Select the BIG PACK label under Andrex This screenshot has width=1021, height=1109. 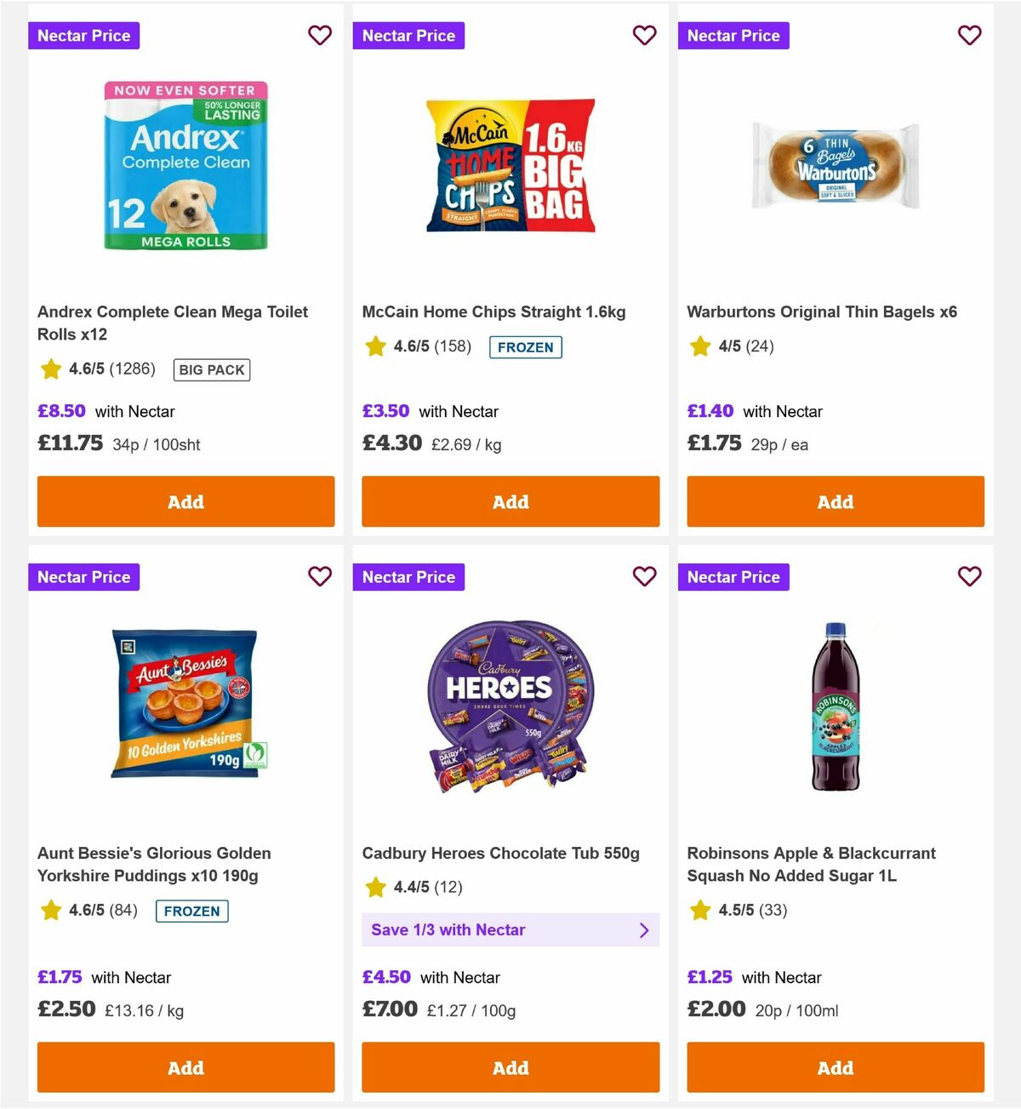212,370
